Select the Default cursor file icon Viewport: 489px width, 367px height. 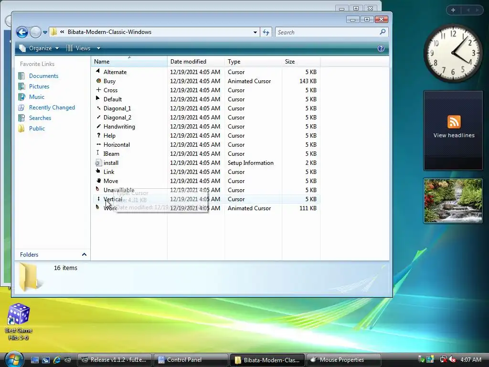(98, 99)
